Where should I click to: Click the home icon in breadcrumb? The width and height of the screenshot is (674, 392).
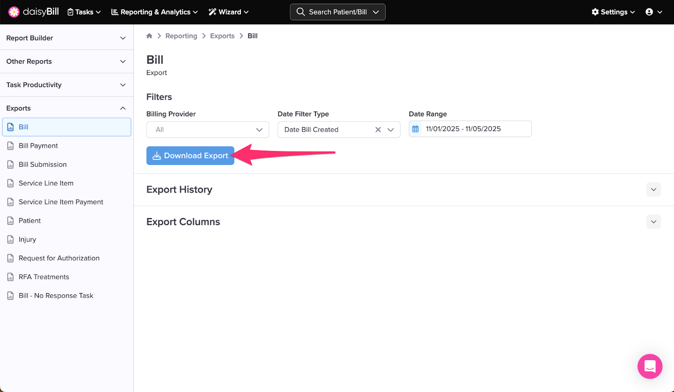[x=149, y=36]
